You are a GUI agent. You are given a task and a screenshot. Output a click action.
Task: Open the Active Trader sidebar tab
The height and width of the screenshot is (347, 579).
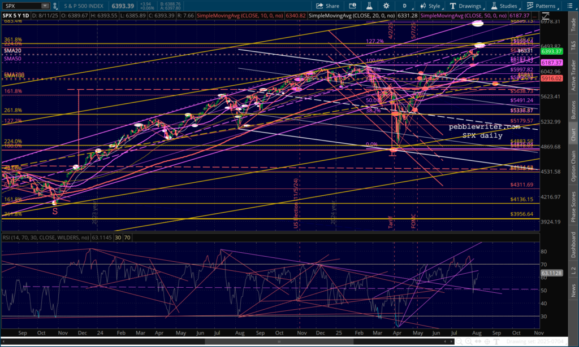click(x=573, y=74)
